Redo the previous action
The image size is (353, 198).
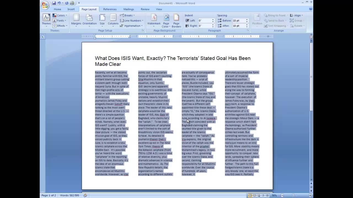coord(67,3)
